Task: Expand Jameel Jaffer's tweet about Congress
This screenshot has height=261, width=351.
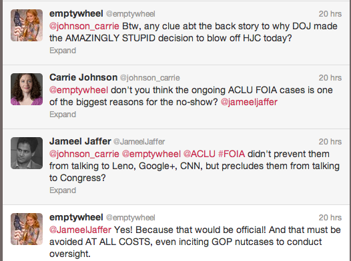Action: point(63,190)
